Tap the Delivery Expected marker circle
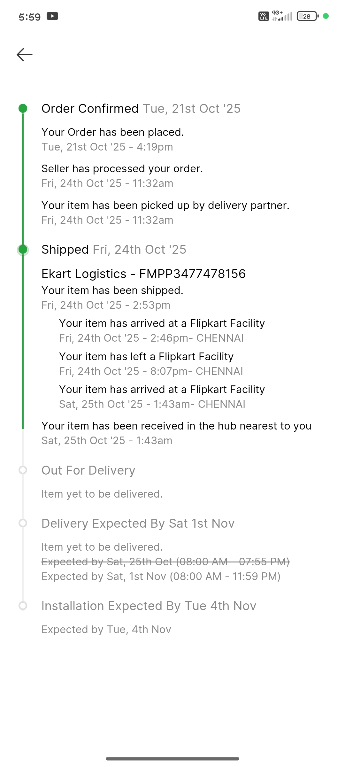Image resolution: width=345 pixels, height=767 pixels. pos(23,523)
